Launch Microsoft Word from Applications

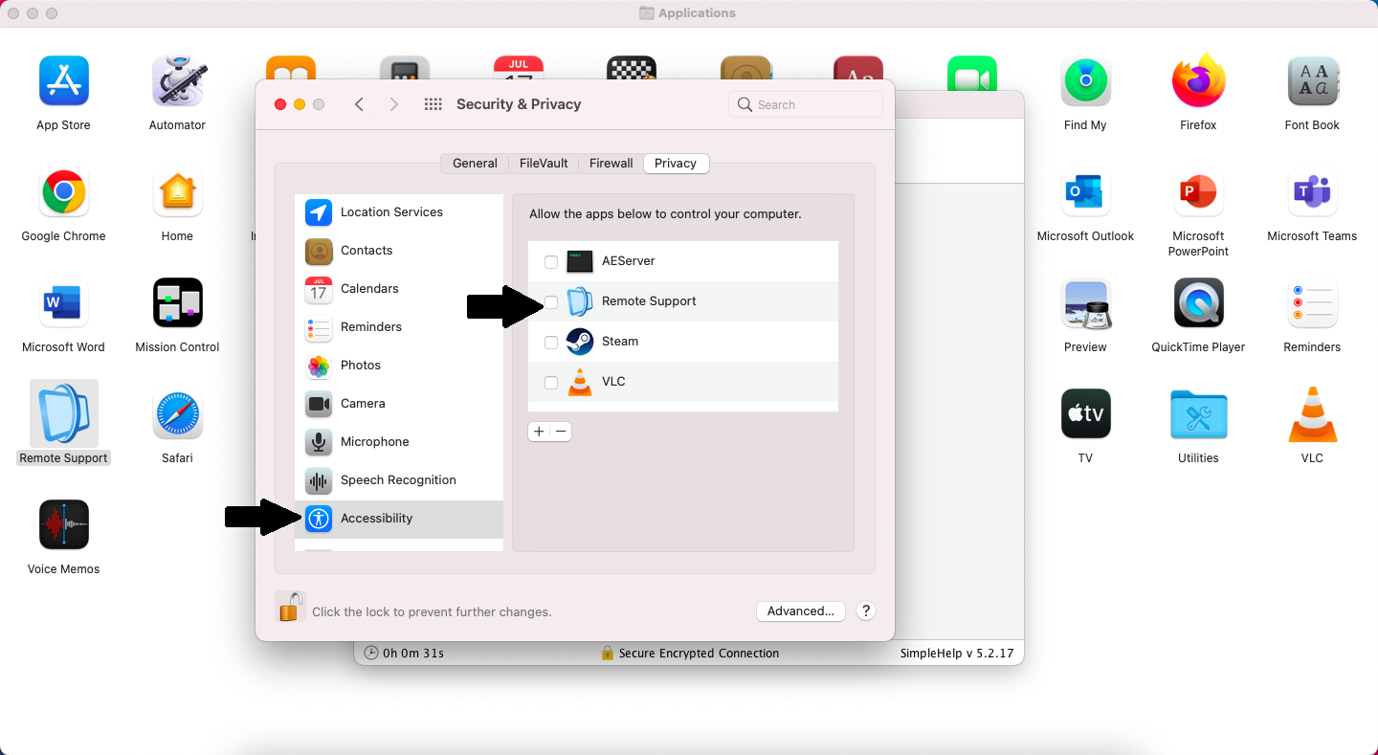pos(63,303)
